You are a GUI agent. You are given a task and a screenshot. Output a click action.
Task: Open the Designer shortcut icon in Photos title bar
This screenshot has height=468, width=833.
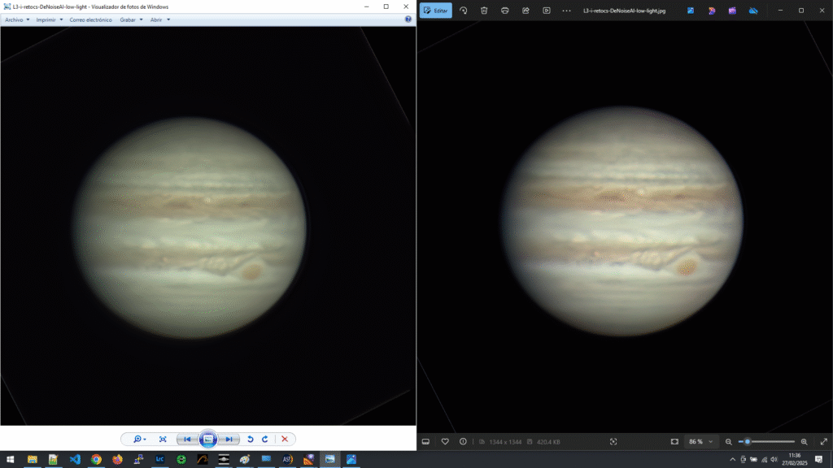(711, 11)
